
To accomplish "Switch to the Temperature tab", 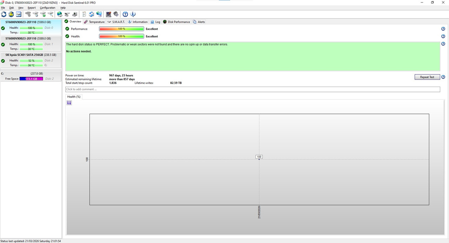I will (x=94, y=22).
